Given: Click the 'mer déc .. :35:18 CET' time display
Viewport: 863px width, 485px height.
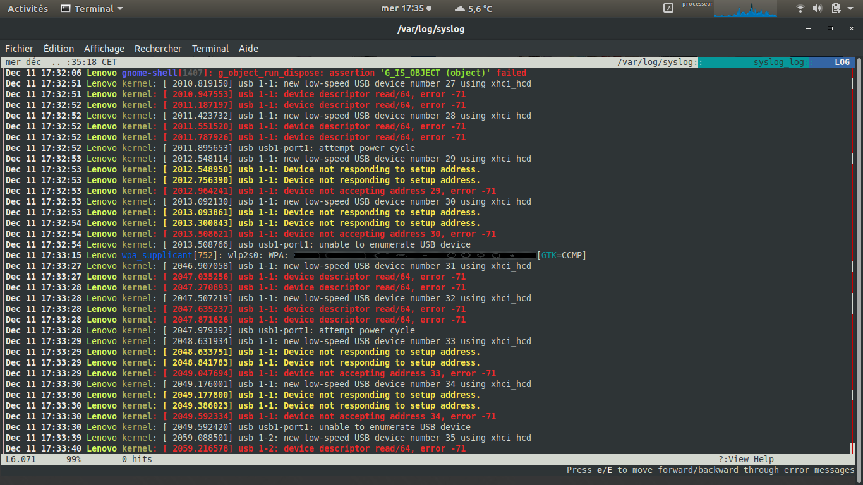Looking at the screenshot, I should tap(61, 62).
